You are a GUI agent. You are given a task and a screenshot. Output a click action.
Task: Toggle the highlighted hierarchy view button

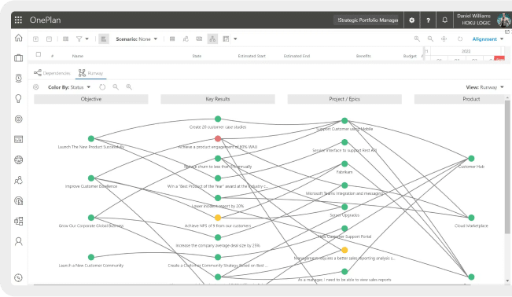pos(212,39)
